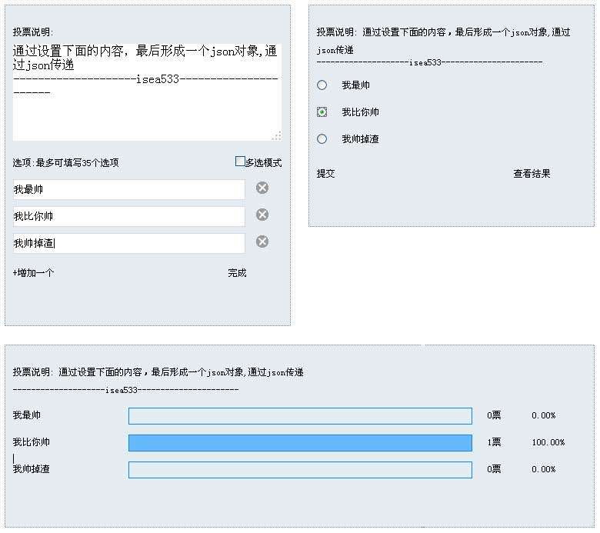Click the 100.00% percentage in results
Image resolution: width=600 pixels, height=533 pixels.
548,443
